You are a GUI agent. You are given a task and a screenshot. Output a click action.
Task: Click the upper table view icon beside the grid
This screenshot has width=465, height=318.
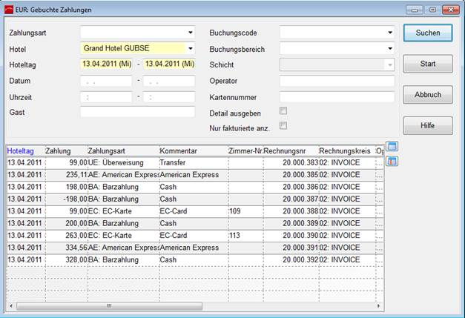tap(392, 148)
